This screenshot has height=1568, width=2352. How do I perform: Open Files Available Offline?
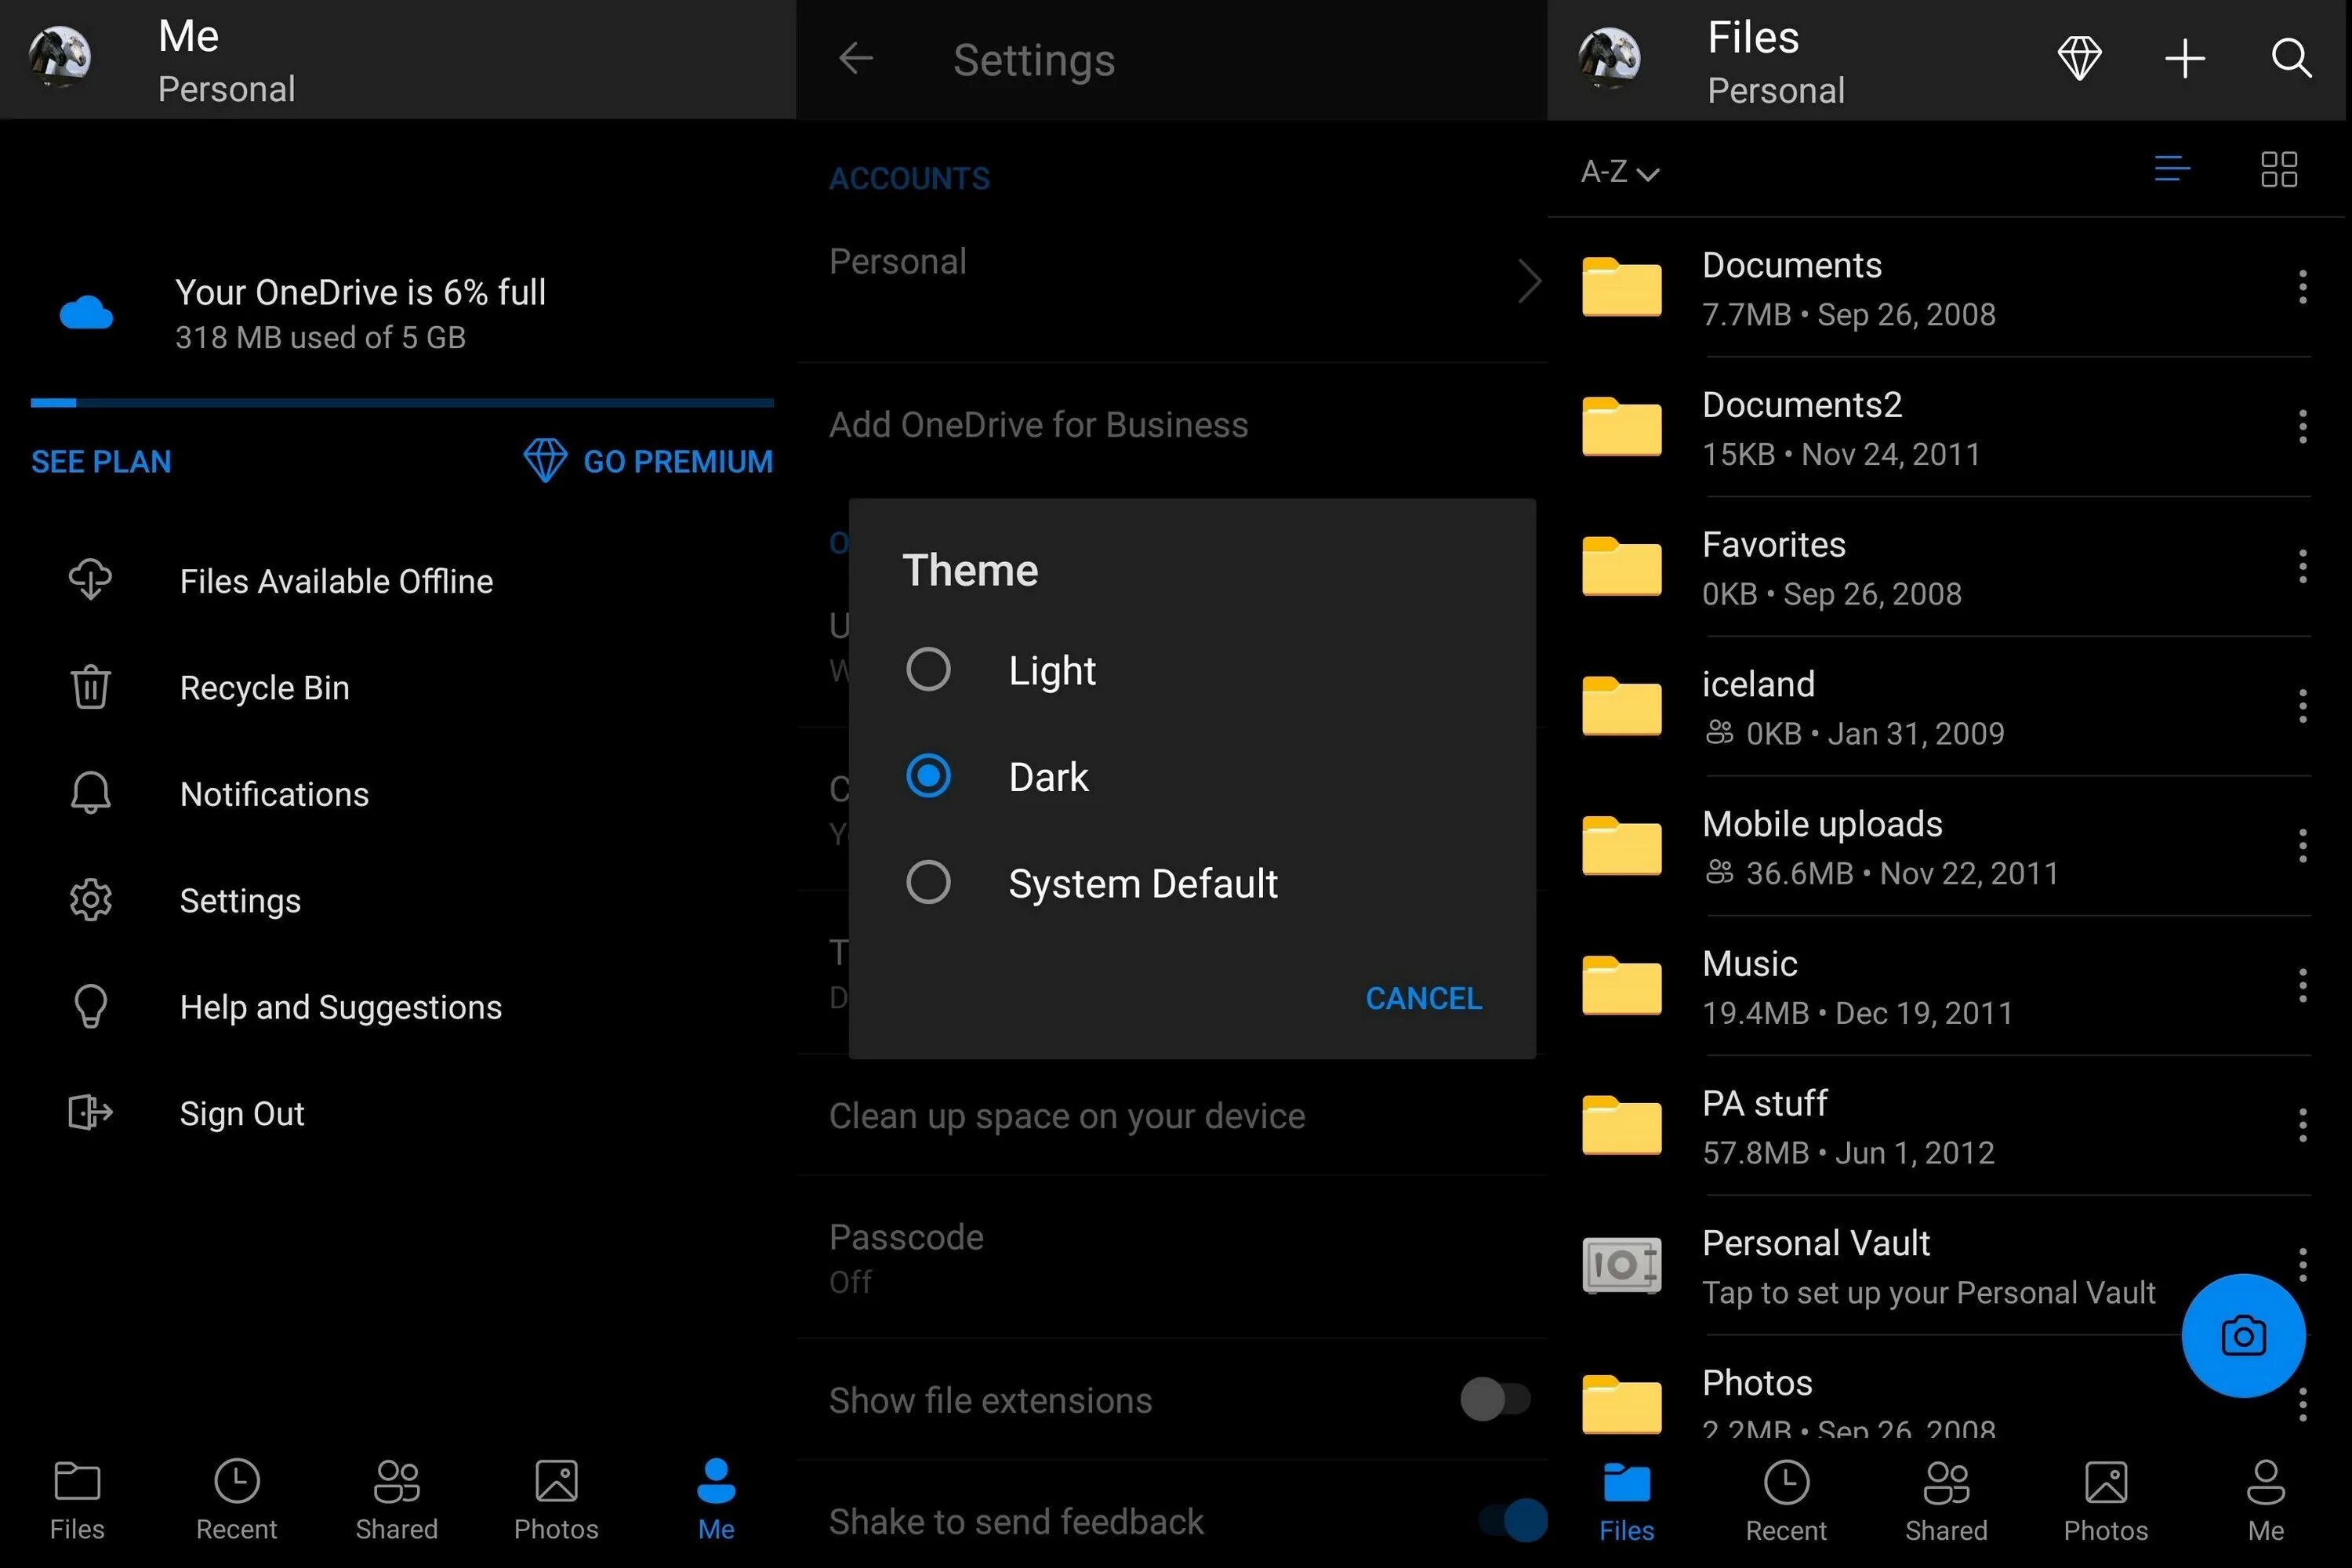(x=336, y=580)
